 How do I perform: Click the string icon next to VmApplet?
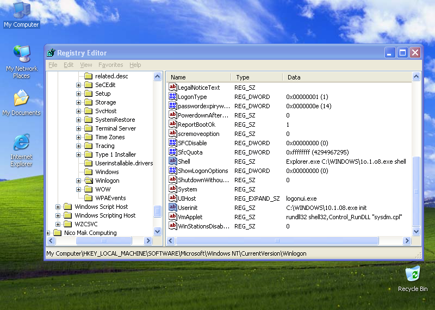(x=172, y=217)
